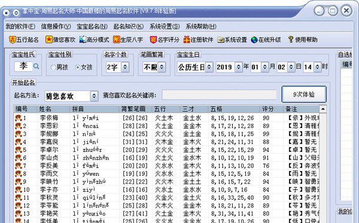Sort by the 评分 column header
The width and height of the screenshot is (359, 223).
[x=271, y=109]
